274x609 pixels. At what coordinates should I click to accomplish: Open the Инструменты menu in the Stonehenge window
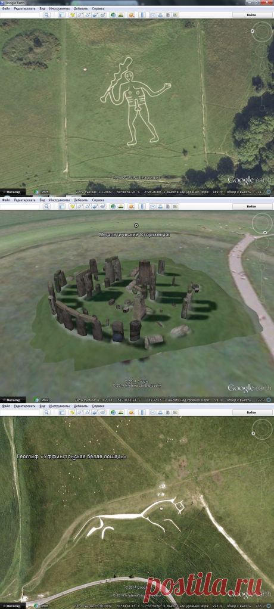tap(60, 200)
